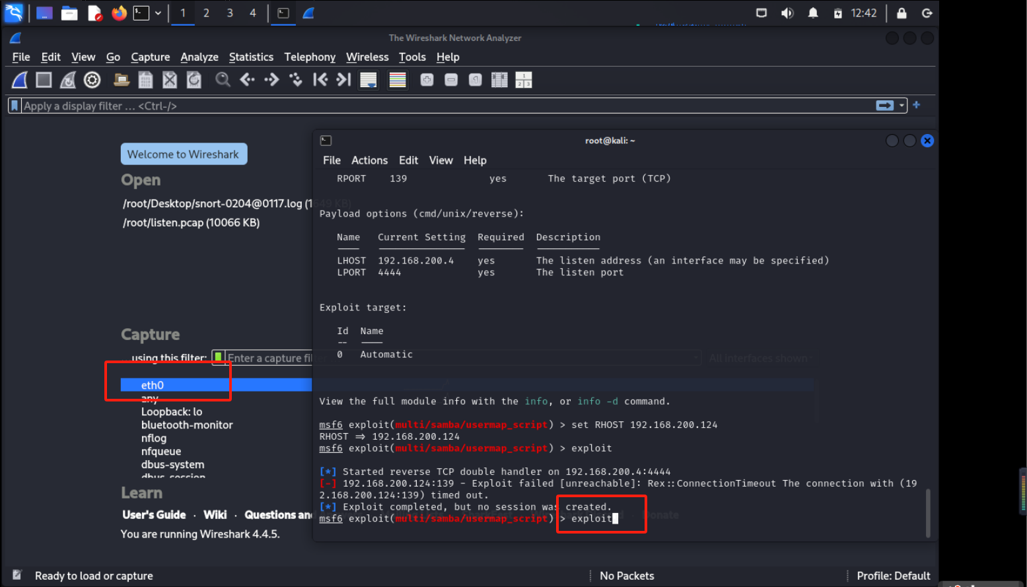Screen dimensions: 1027x587
Task: Open Wireshark Help menu
Action: tap(448, 57)
